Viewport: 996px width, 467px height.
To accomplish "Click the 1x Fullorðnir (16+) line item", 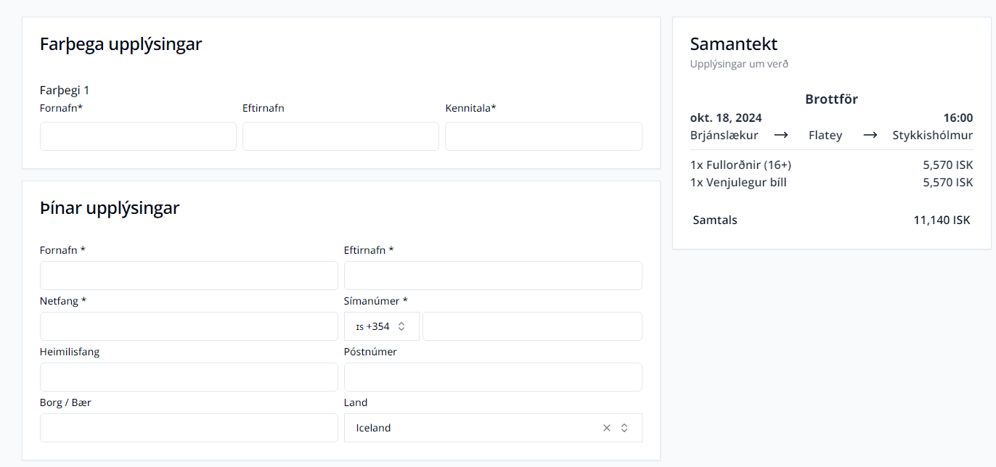I will [740, 165].
